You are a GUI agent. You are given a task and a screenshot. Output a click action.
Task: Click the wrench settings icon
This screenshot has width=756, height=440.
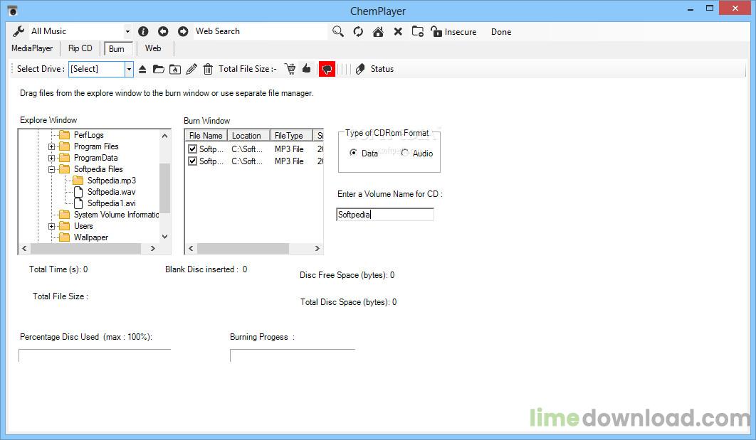[x=19, y=31]
